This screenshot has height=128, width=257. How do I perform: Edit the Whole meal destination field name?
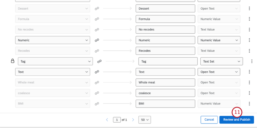click(165, 83)
